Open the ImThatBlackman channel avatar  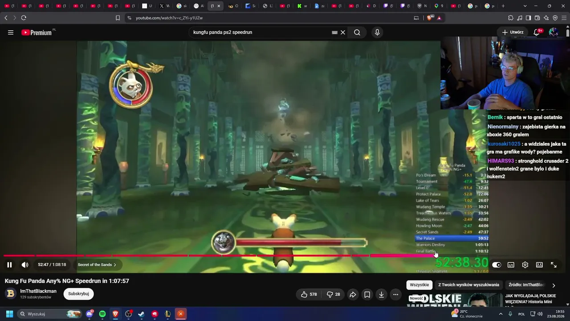pyautogui.click(x=10, y=294)
